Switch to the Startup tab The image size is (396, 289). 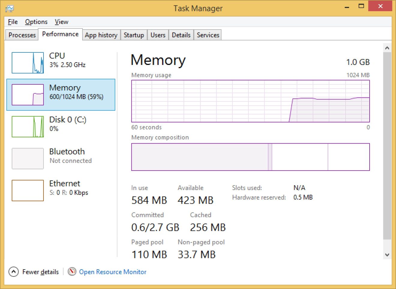point(134,35)
